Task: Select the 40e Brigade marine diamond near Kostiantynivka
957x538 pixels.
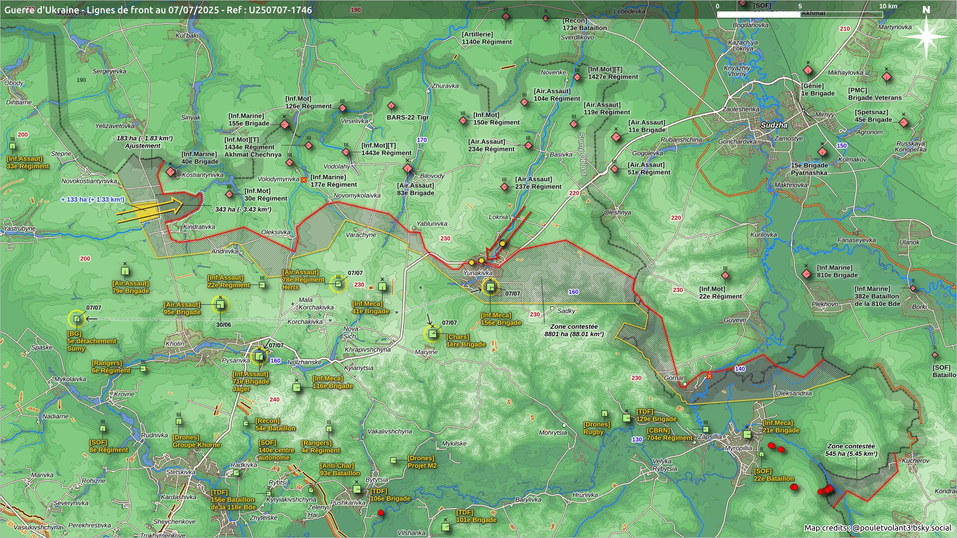Action: (x=170, y=172)
